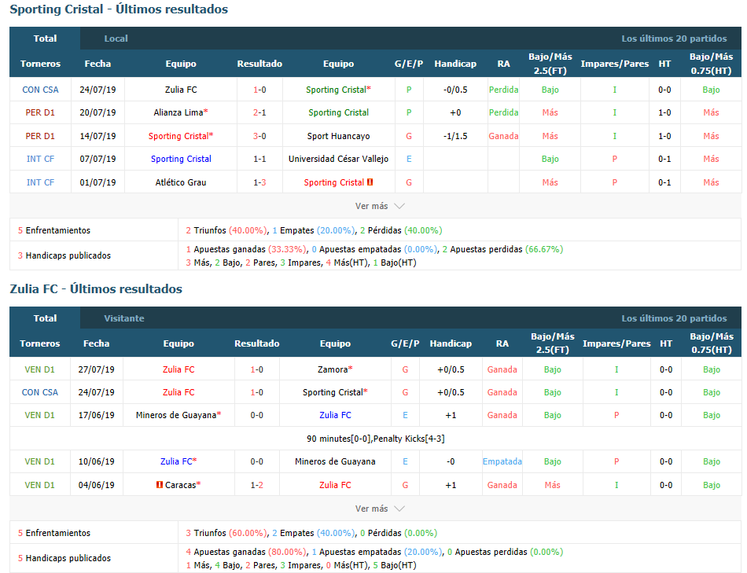Open Mineros de Guayana in the 10/06/19 row
Image resolution: width=747 pixels, height=573 pixels.
pyautogui.click(x=335, y=461)
